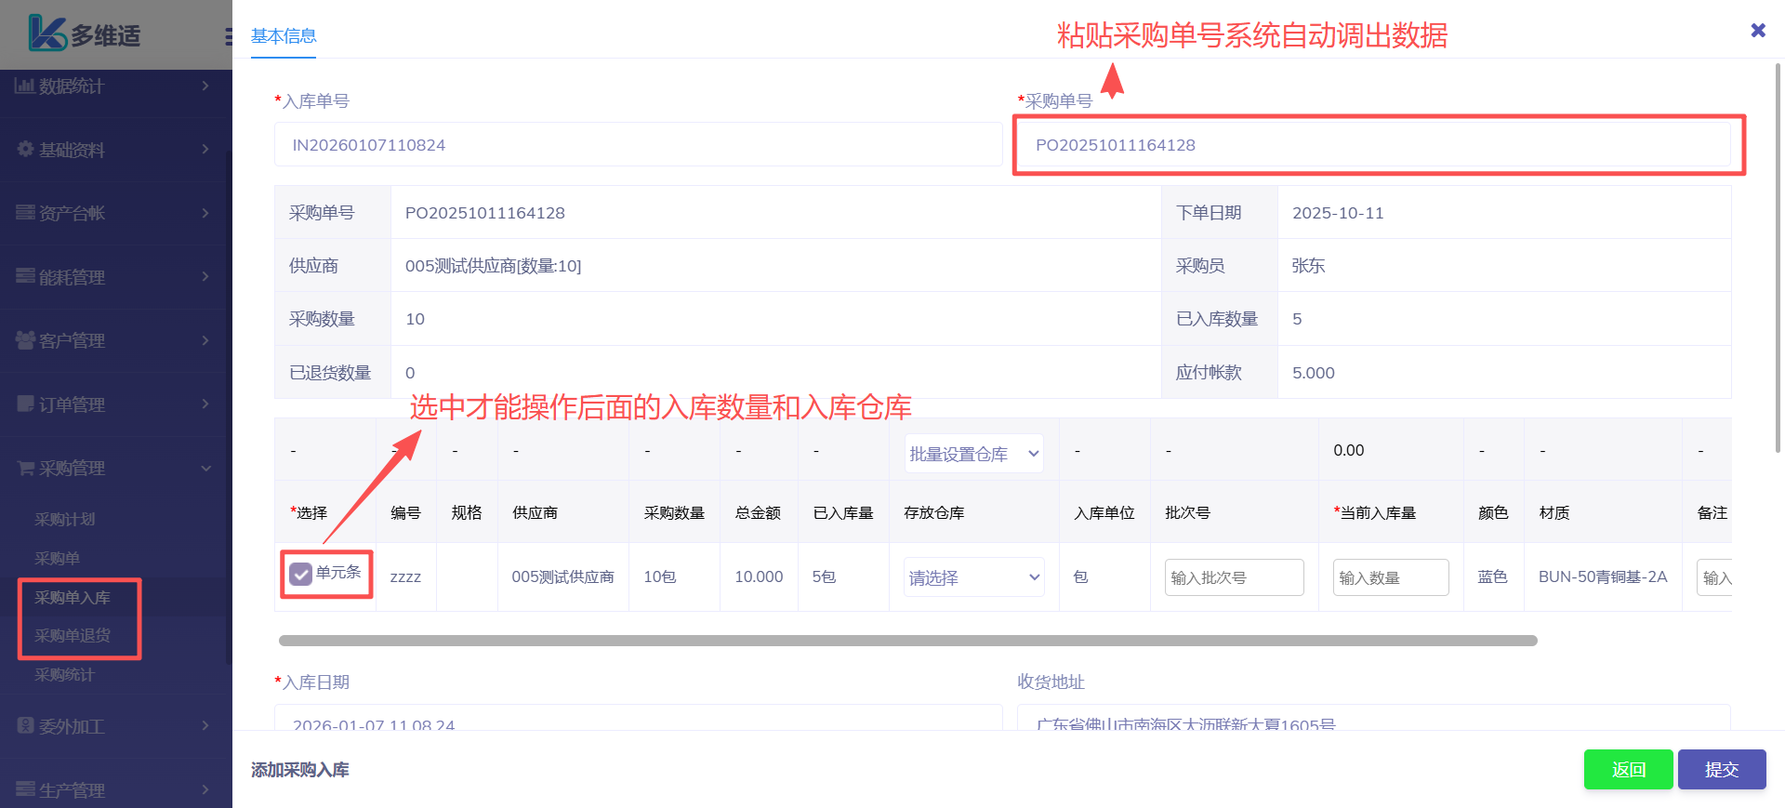Open the 采购单入库 menu item
Image resolution: width=1785 pixels, height=808 pixels.
pos(73,597)
